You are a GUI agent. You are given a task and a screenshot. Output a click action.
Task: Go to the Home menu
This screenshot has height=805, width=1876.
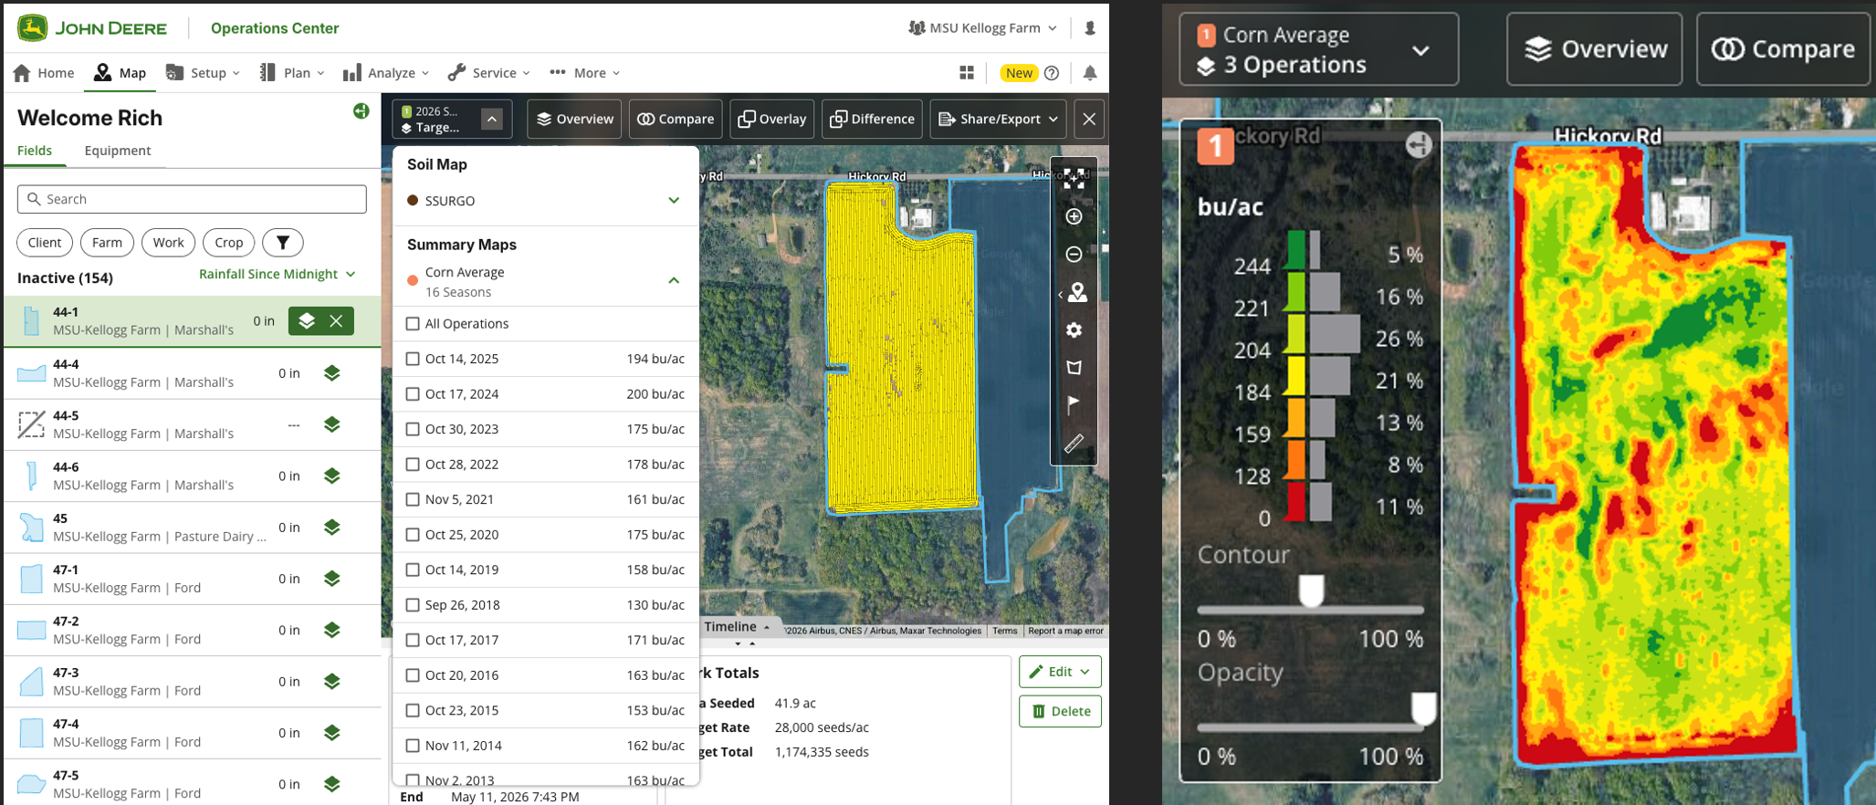coord(45,73)
